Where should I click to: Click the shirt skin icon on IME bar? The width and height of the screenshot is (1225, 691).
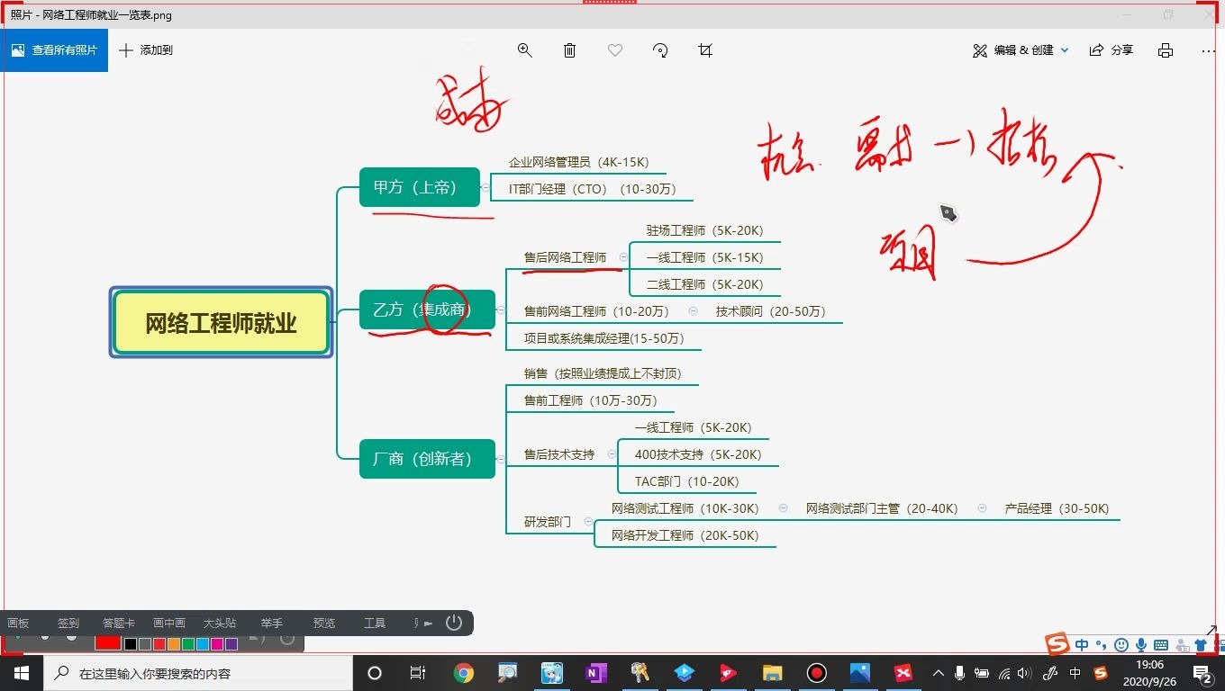(x=1201, y=644)
